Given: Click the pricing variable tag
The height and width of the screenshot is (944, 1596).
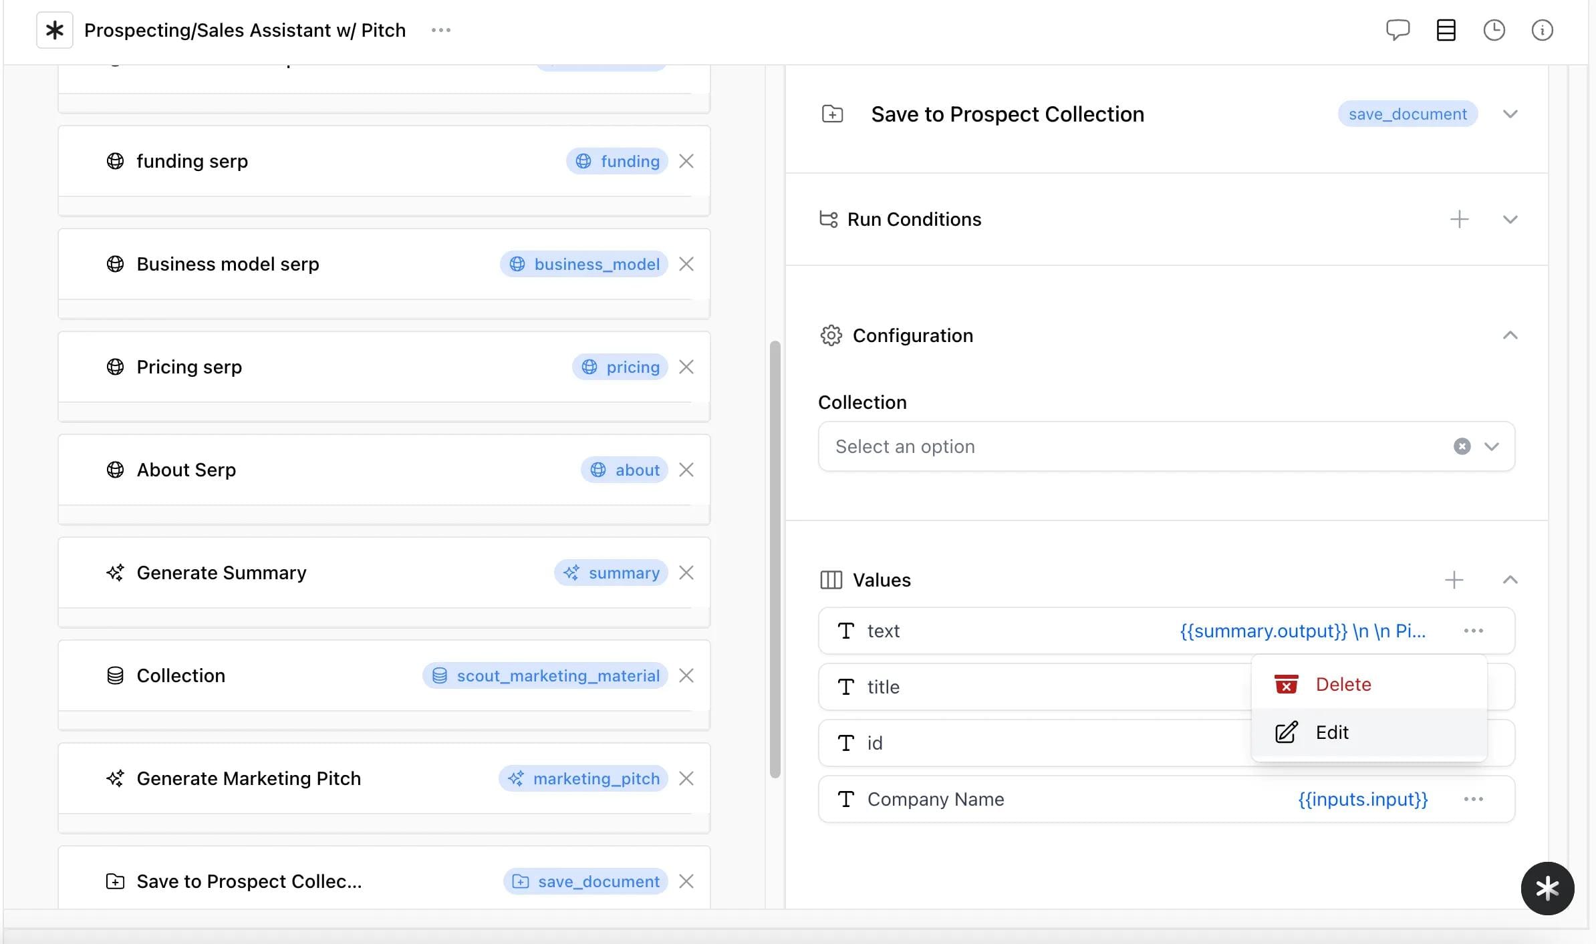Looking at the screenshot, I should tap(620, 367).
